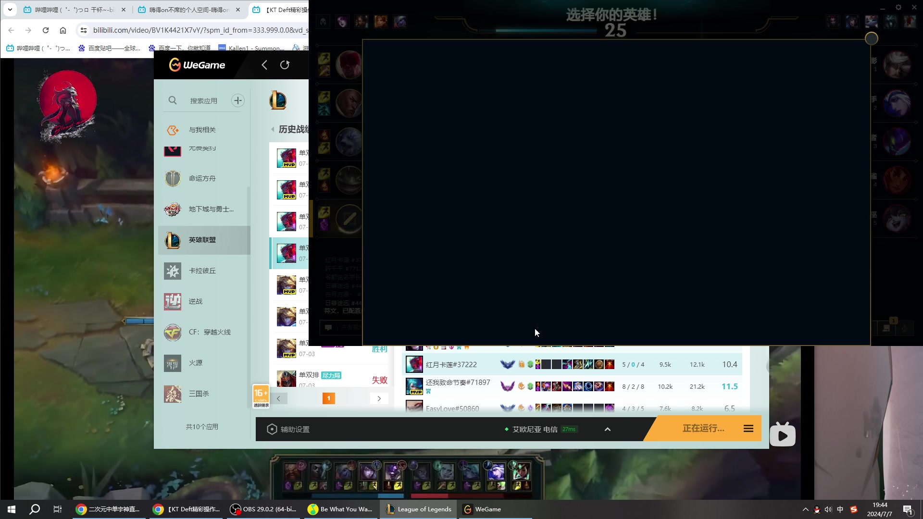The width and height of the screenshot is (923, 519).
Task: Switch to 哔哩哔哩 干杯 browser tab
Action: click(69, 10)
